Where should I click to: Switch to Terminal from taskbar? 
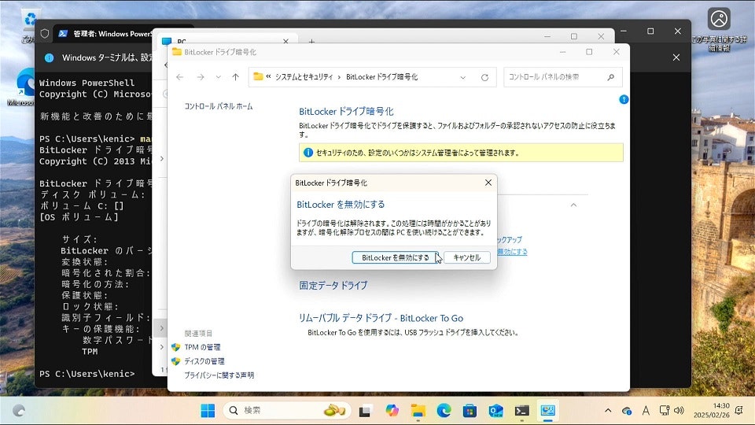coord(521,411)
